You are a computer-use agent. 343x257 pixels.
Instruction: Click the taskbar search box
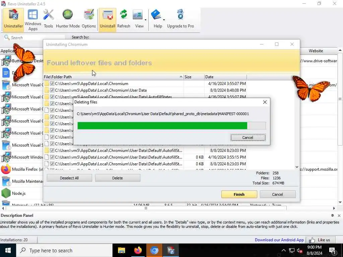click(64, 250)
